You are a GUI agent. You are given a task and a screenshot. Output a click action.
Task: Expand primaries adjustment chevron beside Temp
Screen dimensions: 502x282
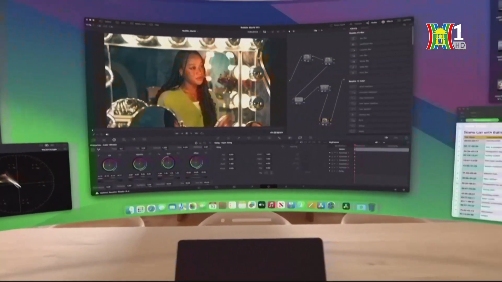point(99,150)
